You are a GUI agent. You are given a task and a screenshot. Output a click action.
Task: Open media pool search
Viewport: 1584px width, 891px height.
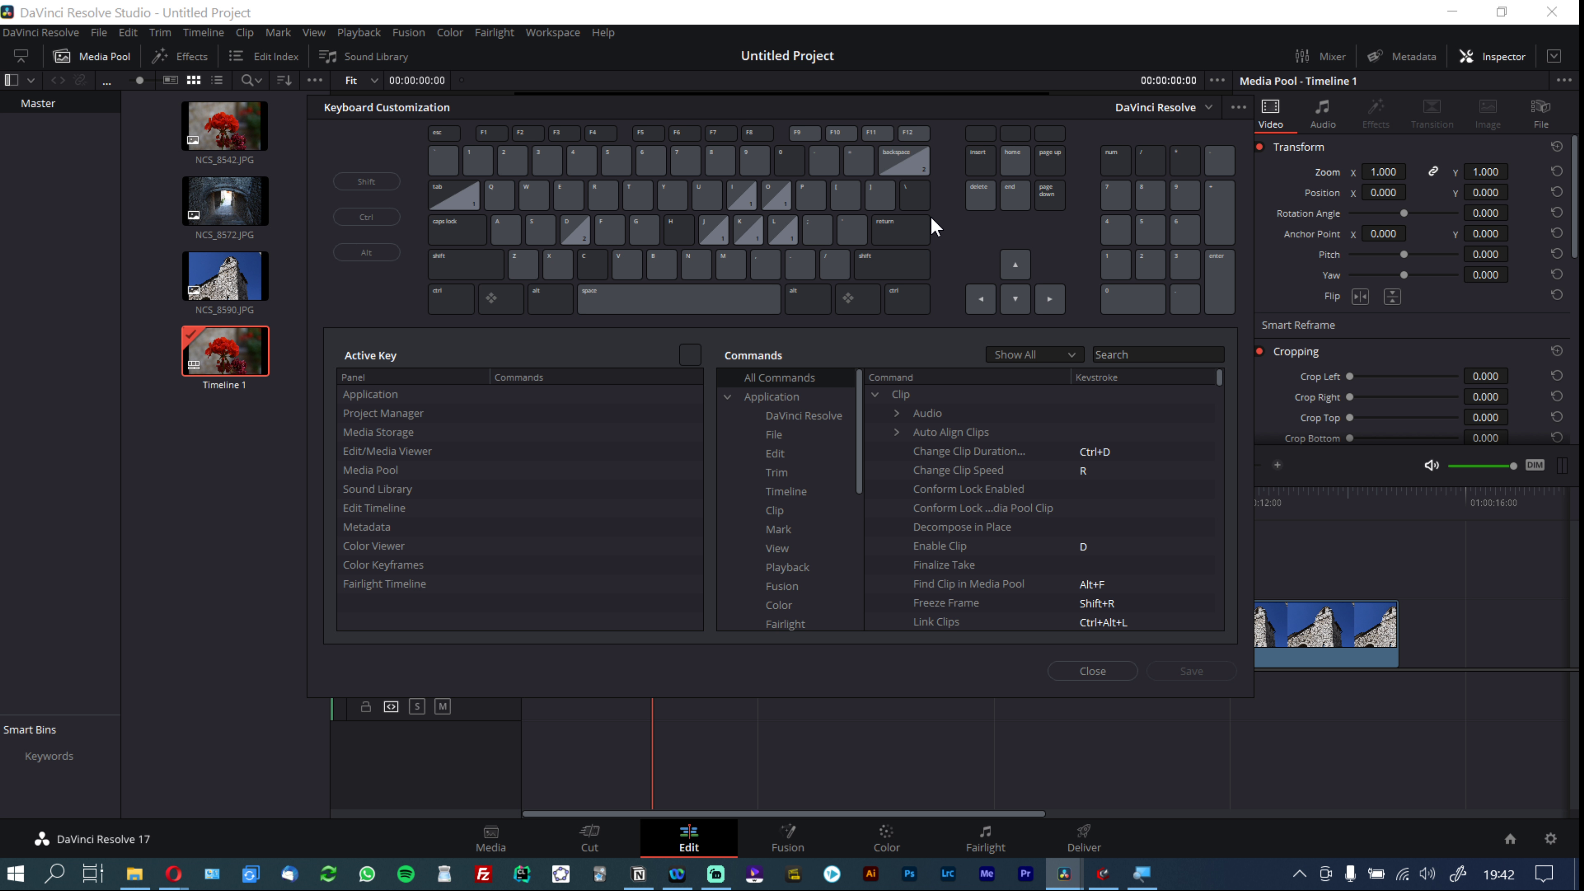click(x=251, y=80)
